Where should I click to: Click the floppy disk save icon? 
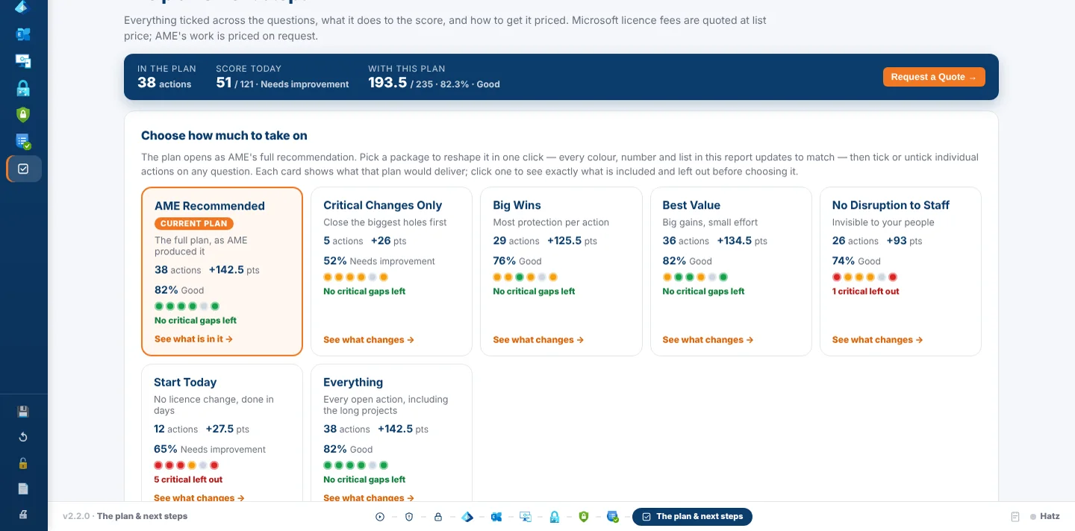tap(23, 412)
